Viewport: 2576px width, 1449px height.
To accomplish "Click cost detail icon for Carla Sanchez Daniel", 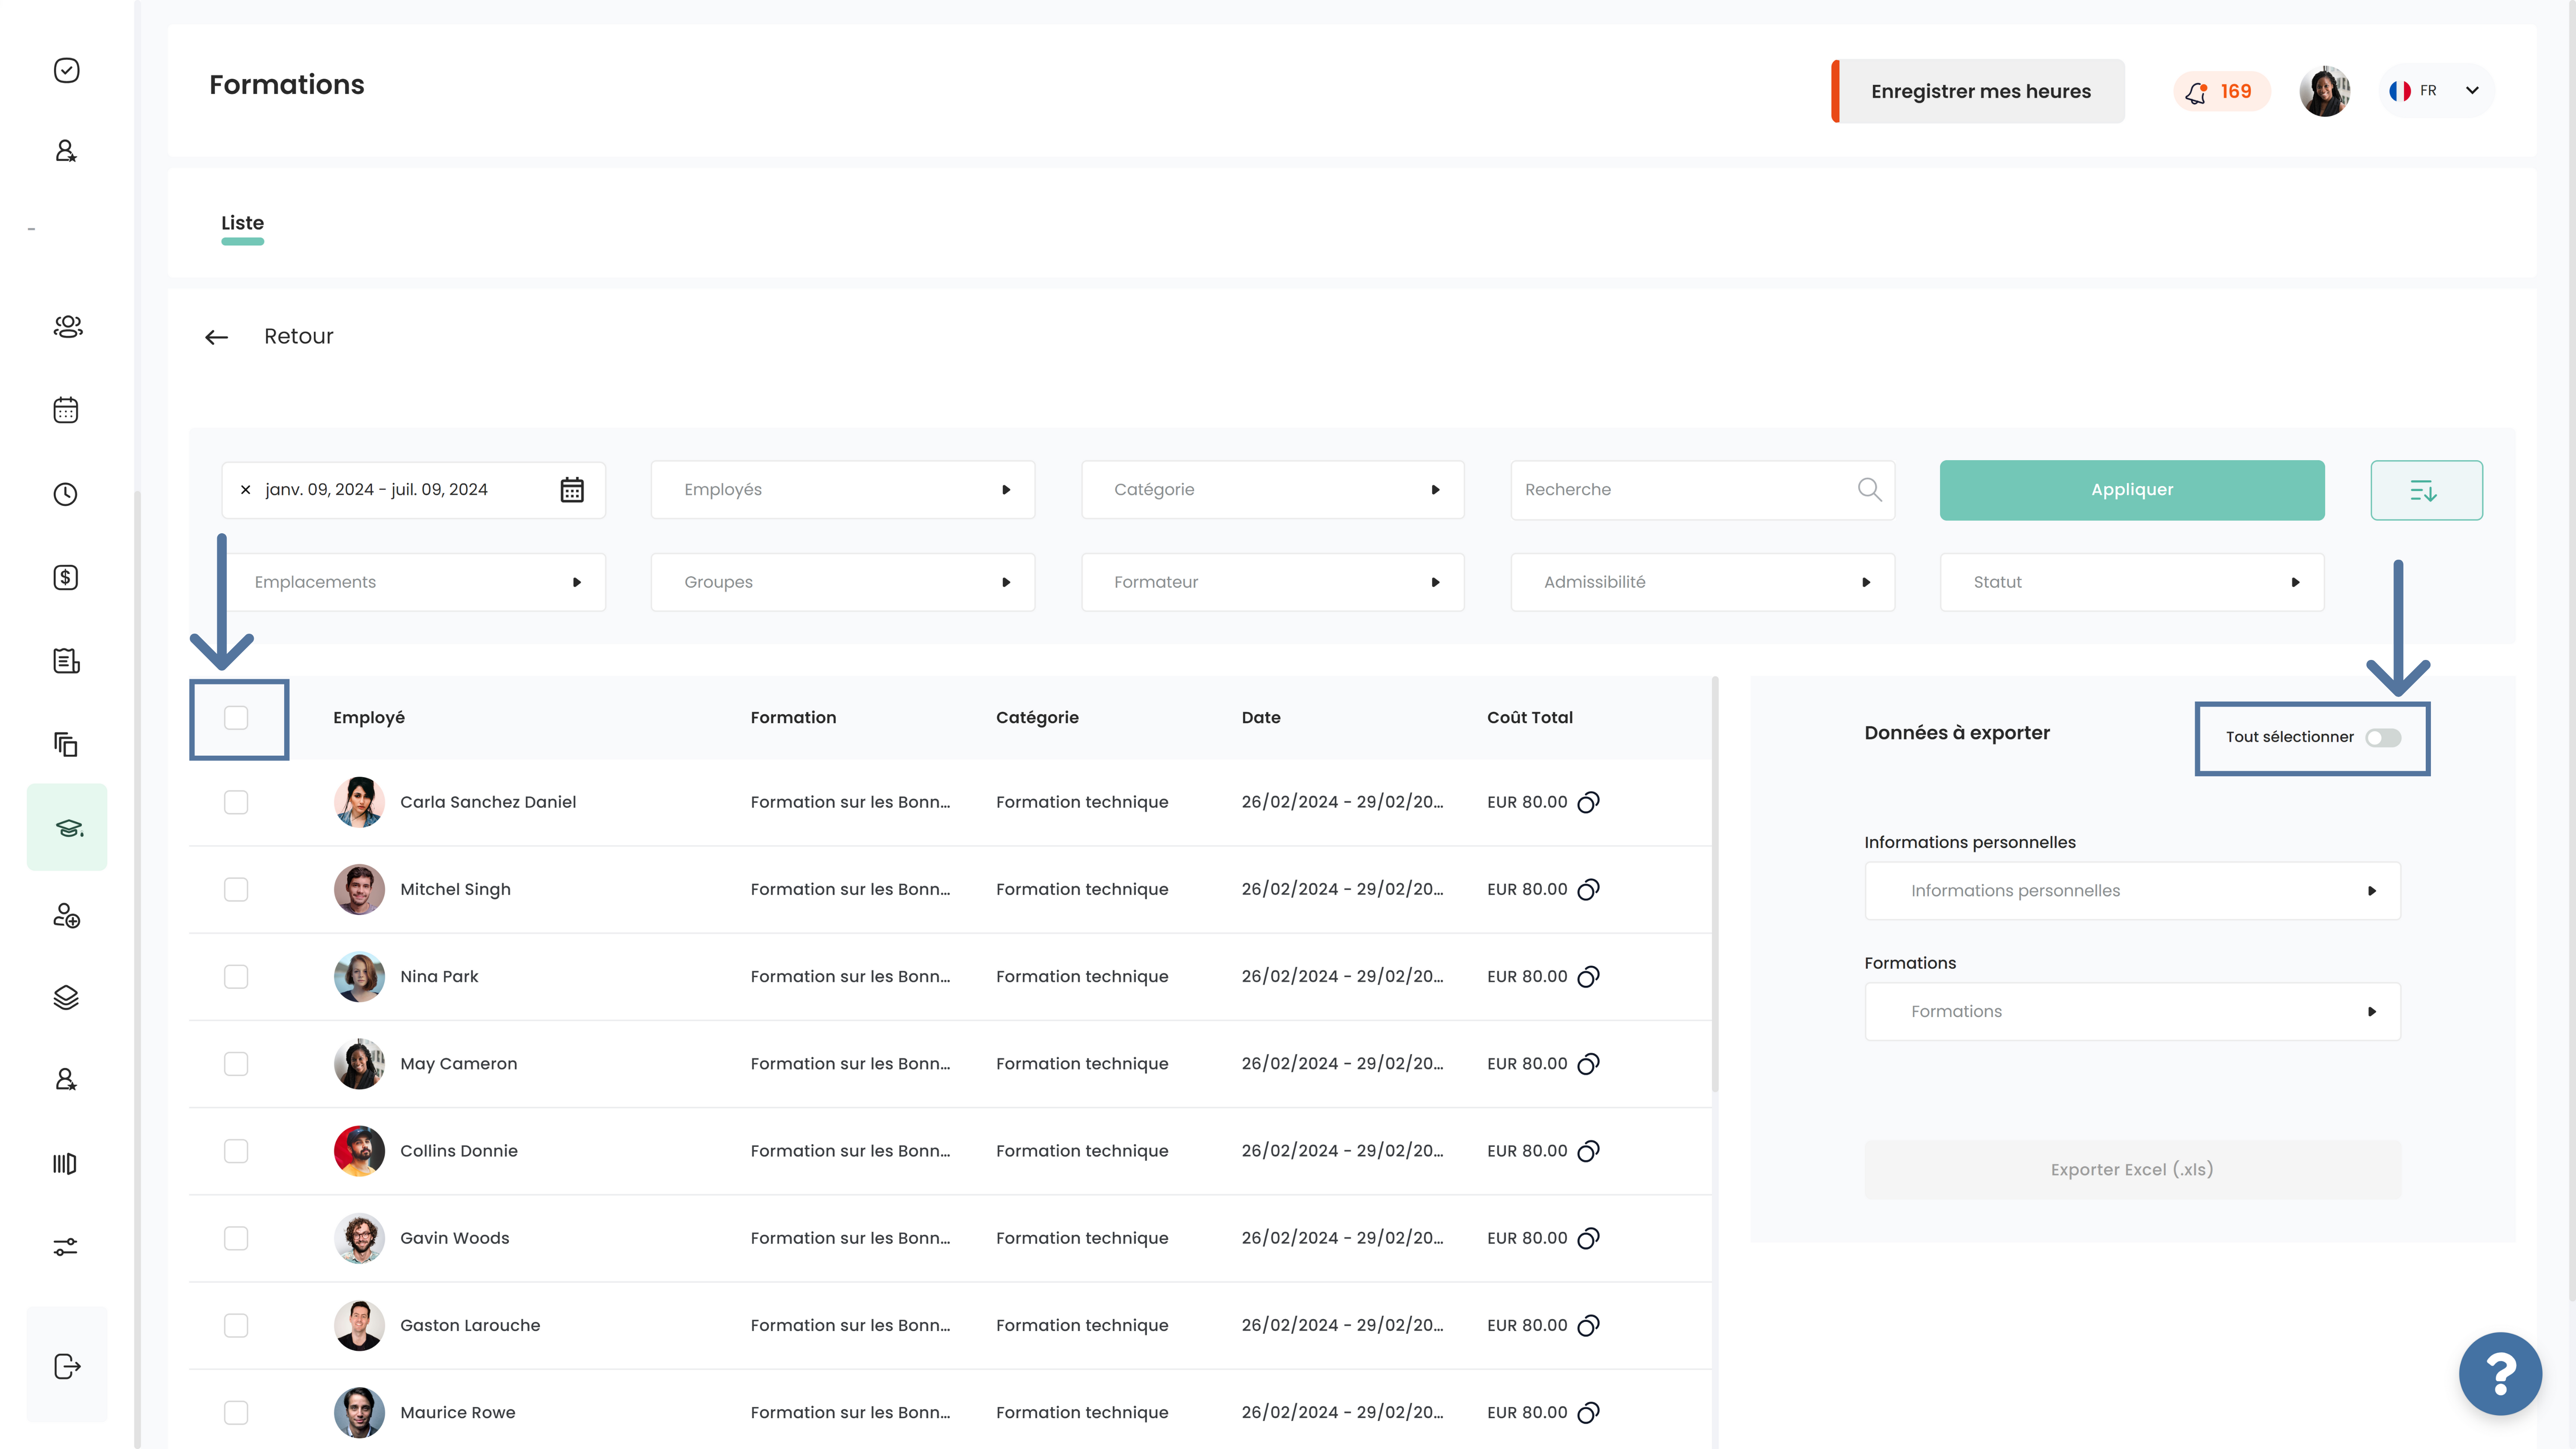I will tap(1588, 802).
